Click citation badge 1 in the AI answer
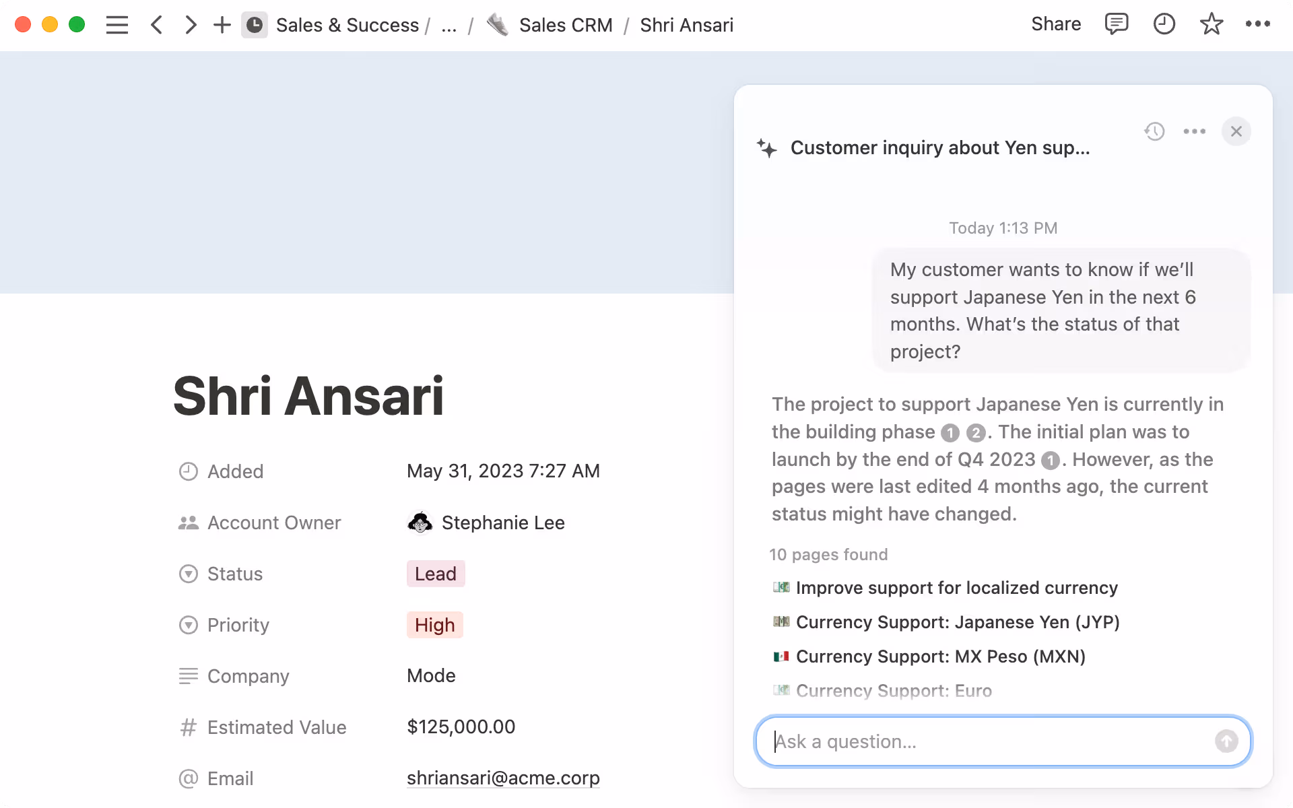Screen dimensions: 1293x808 [950, 433]
